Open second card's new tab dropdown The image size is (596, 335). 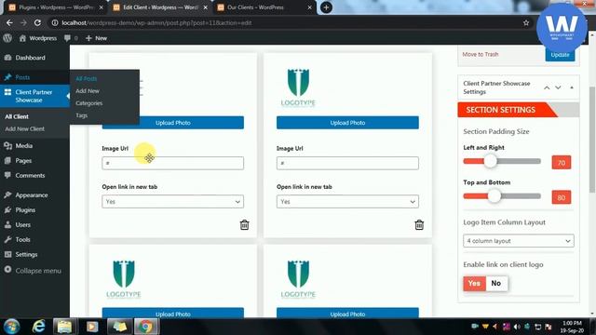click(x=347, y=202)
